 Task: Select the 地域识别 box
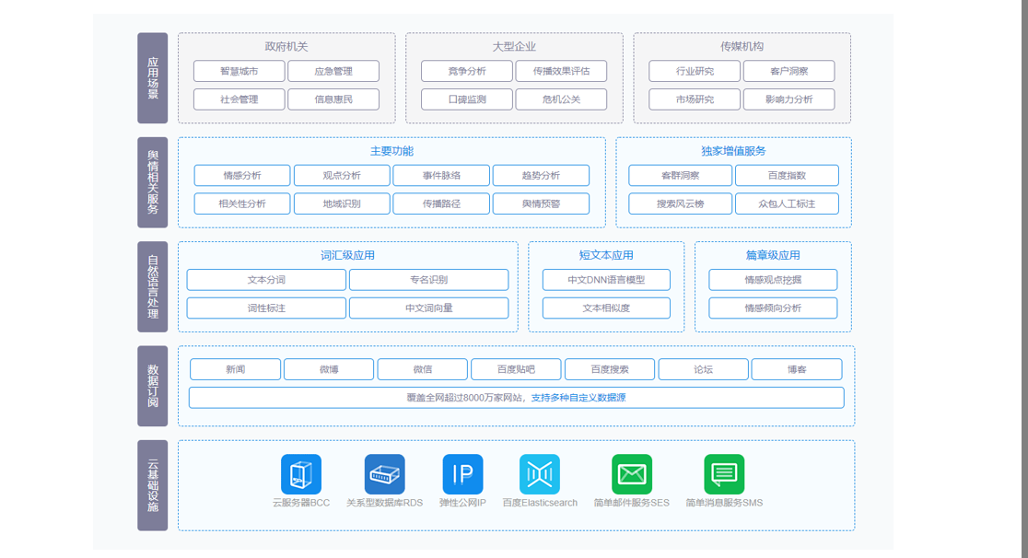(342, 203)
